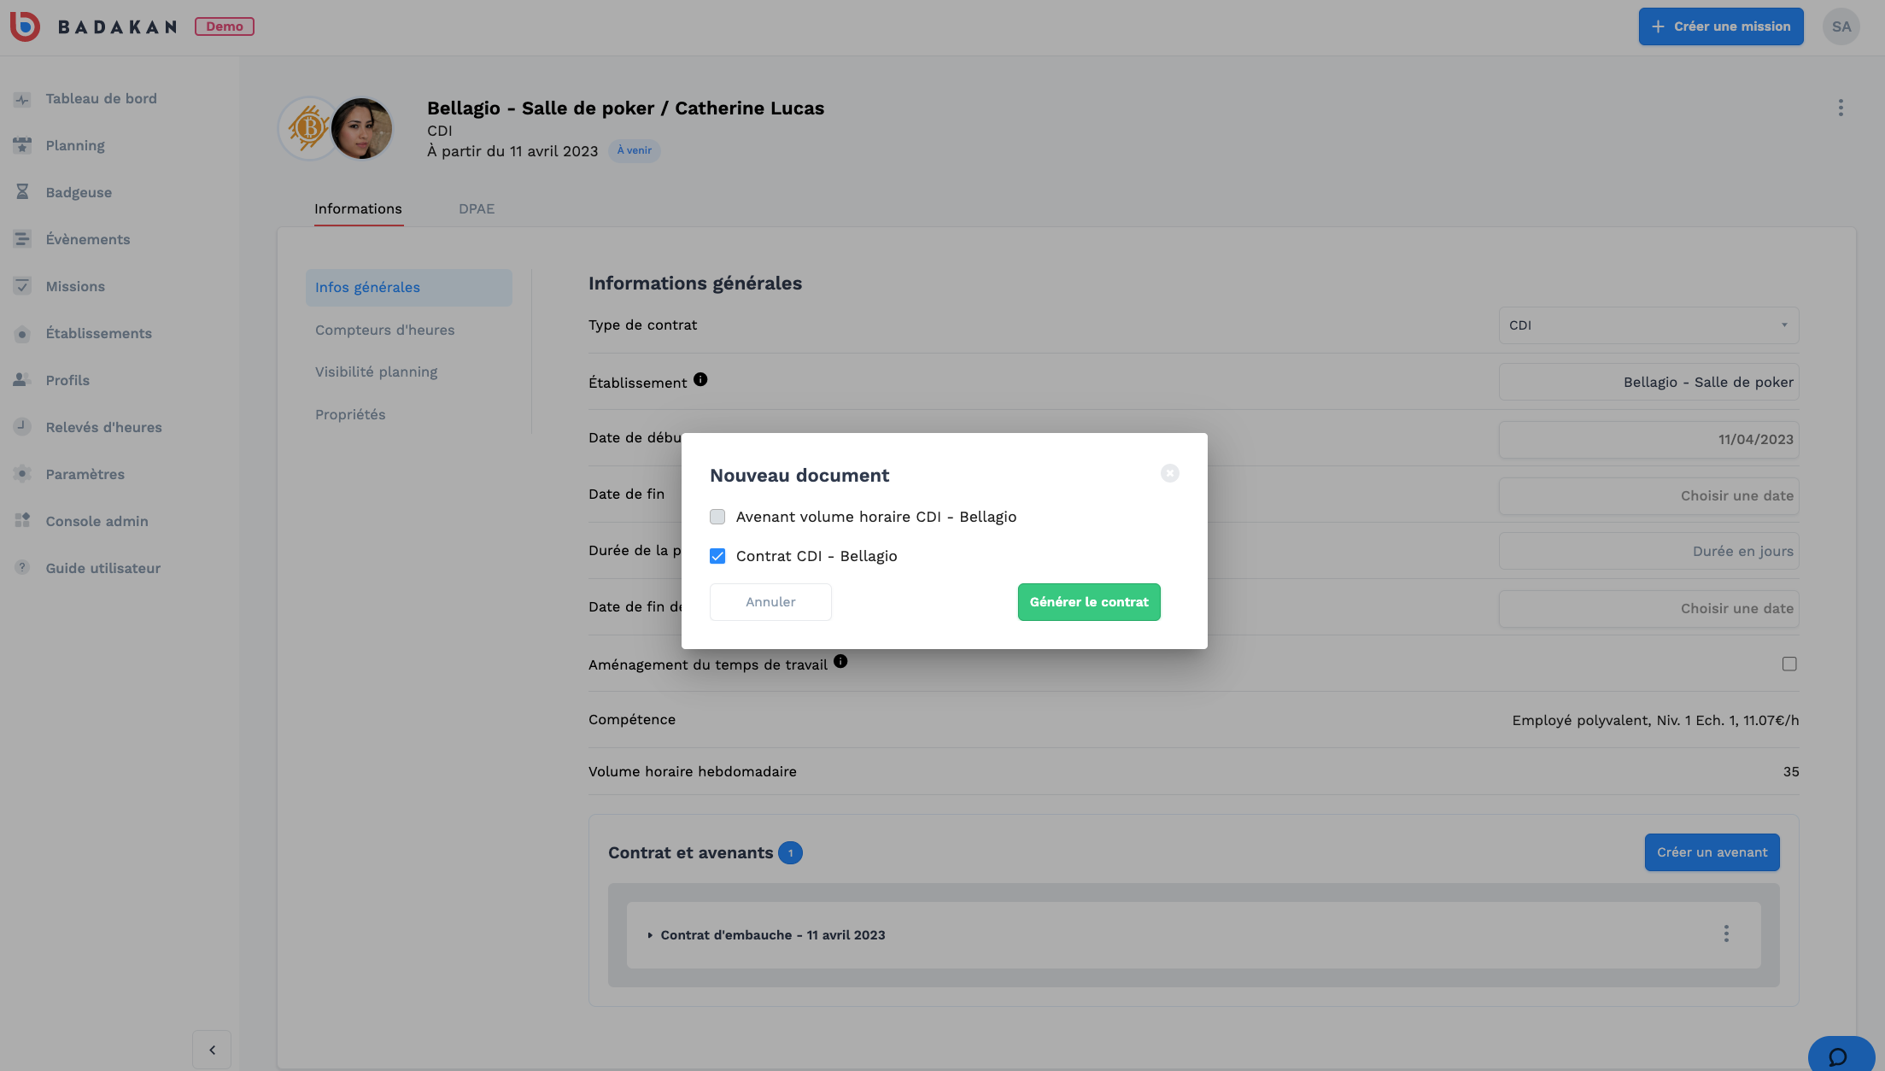
Task: Open the contract page kebab menu
Action: tap(1841, 108)
